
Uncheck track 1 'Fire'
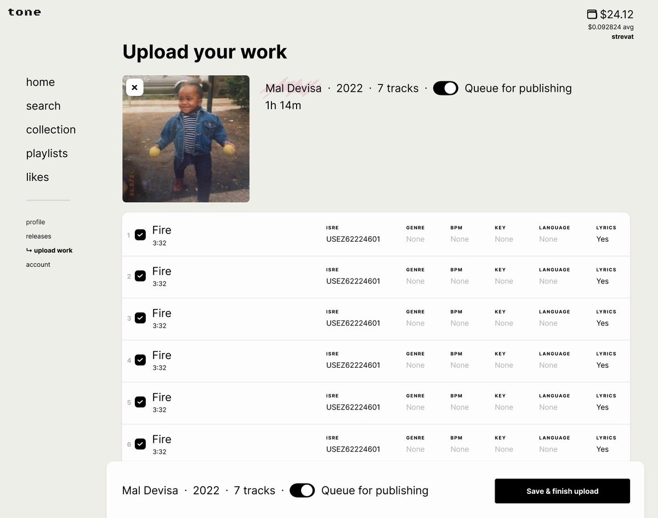point(140,234)
